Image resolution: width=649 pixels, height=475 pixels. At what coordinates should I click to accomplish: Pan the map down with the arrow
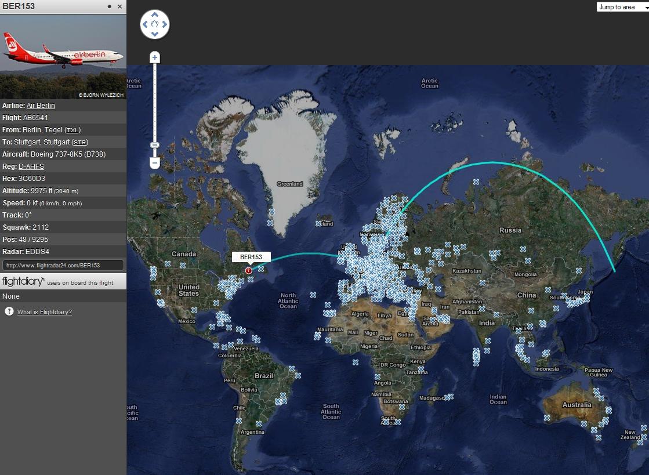tap(155, 34)
